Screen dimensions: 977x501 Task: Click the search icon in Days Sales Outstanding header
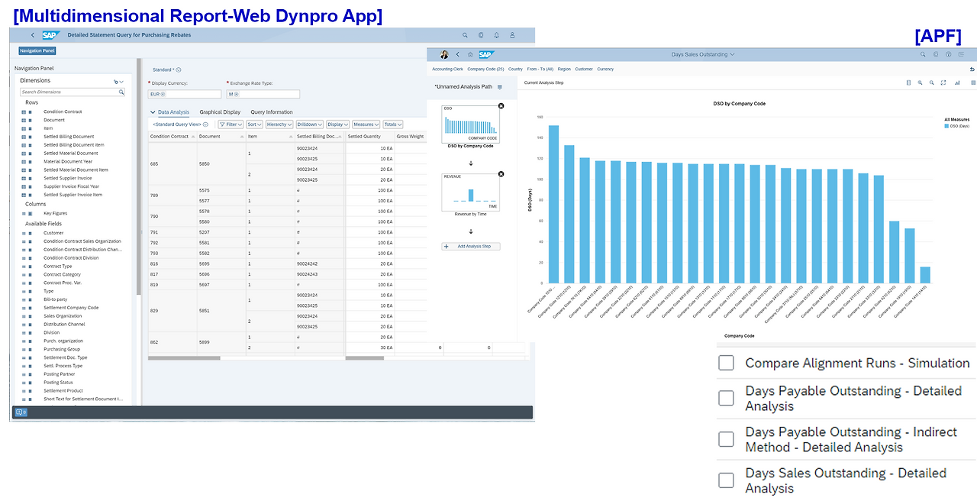point(922,54)
